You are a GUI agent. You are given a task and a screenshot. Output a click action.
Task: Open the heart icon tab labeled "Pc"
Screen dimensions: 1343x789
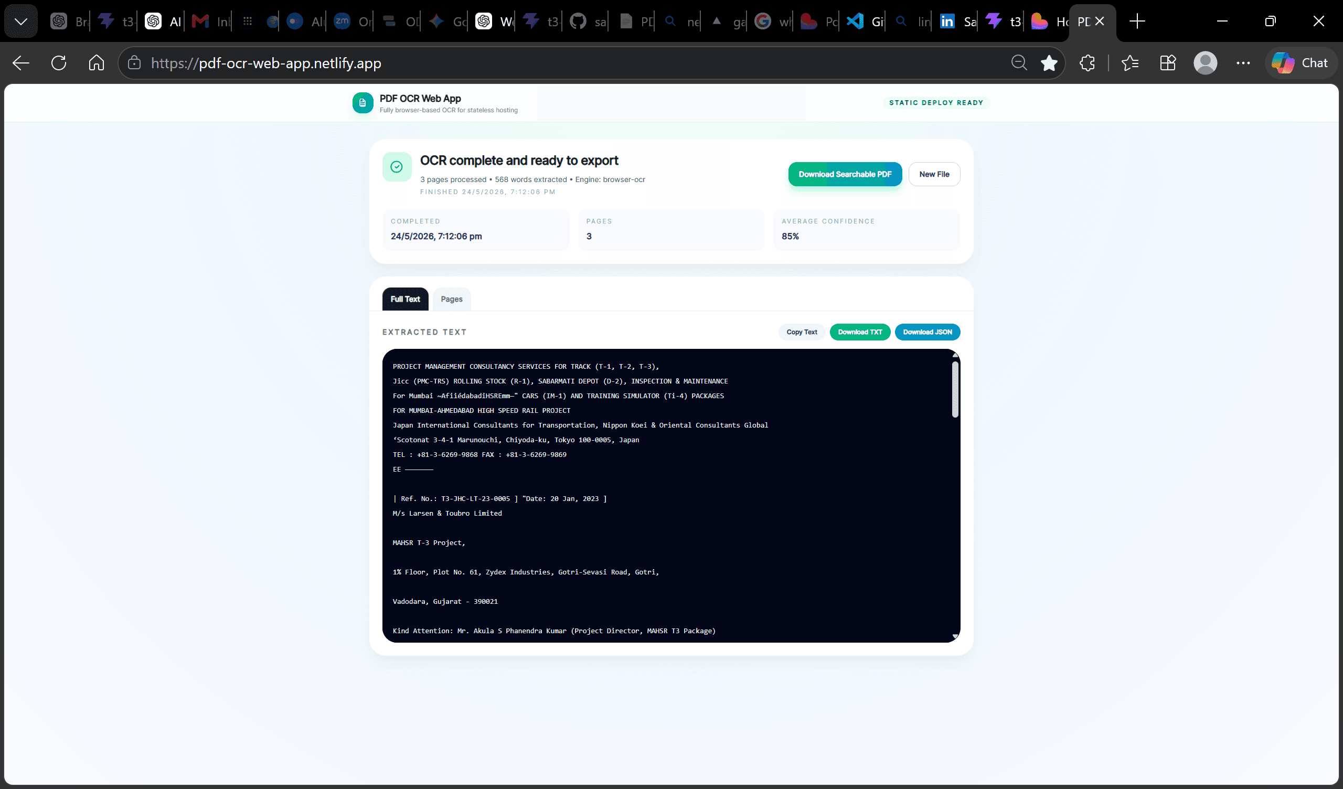coord(819,22)
